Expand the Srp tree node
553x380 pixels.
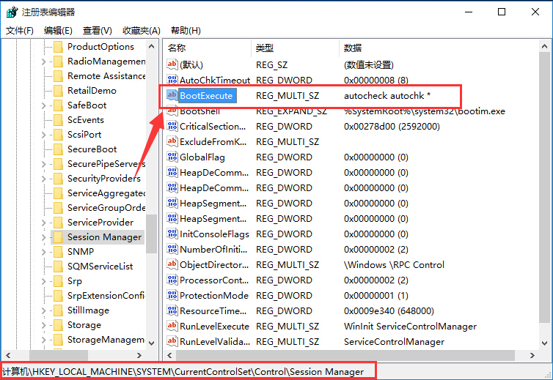45,281
